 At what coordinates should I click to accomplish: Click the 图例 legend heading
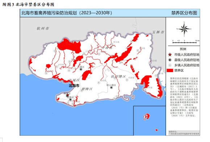point(183,49)
